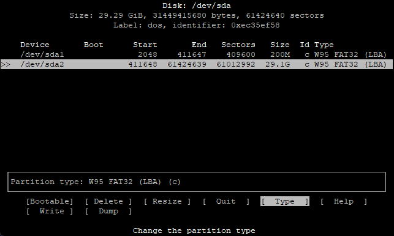
Task: Click the 29.1G size value
Action: tap(278, 64)
